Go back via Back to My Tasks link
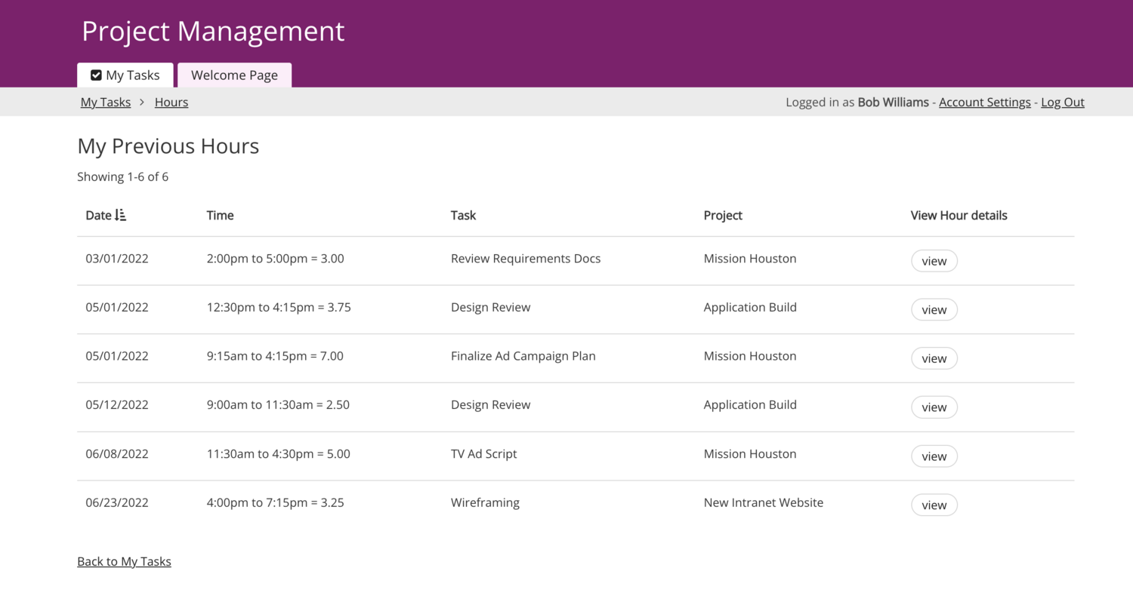Image resolution: width=1133 pixels, height=611 pixels. click(x=124, y=561)
